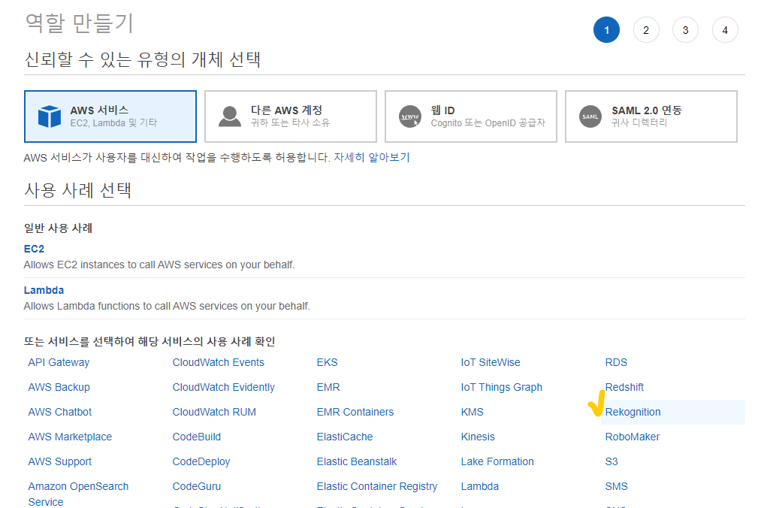767x508 pixels.
Task: Select AWS Support service
Action: point(59,461)
